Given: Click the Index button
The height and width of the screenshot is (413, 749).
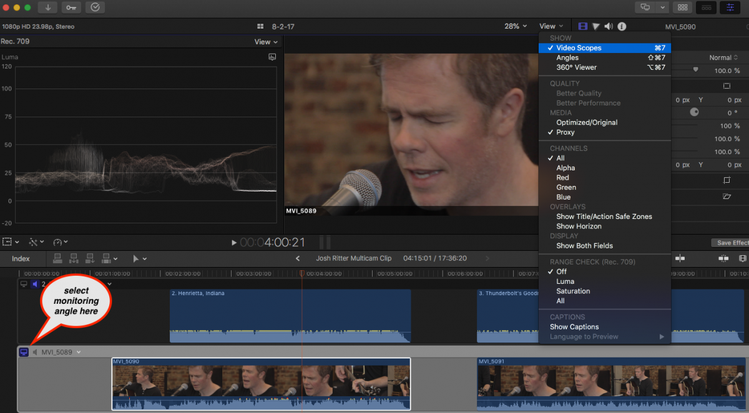Looking at the screenshot, I should coord(21,258).
